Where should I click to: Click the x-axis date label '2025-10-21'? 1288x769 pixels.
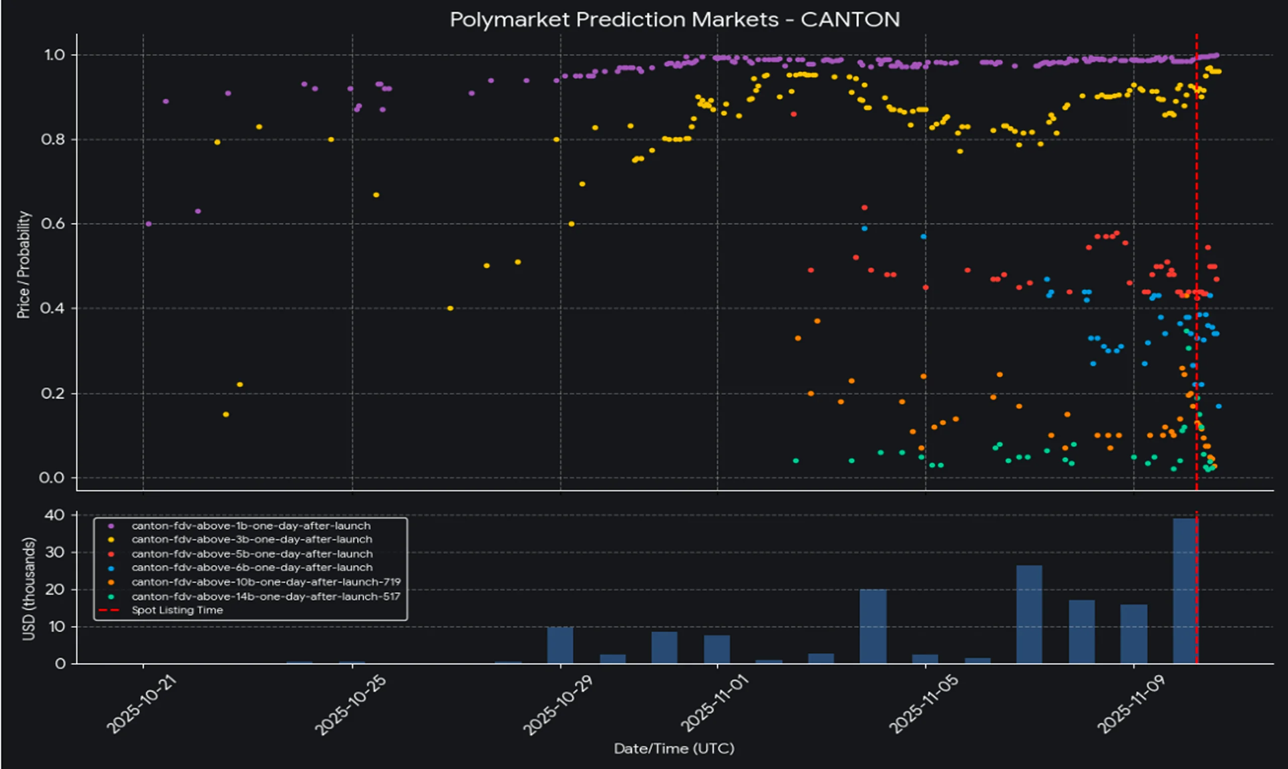141,704
